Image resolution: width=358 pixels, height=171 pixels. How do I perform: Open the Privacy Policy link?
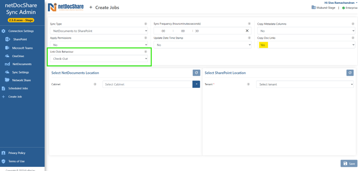coord(17,153)
